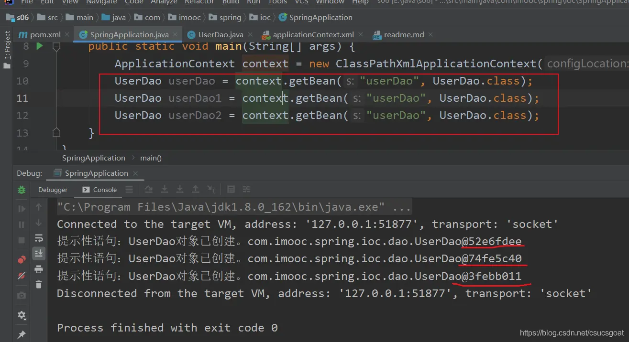Collapse main method using fold marker at line 8
The image size is (629, 342).
coord(56,47)
